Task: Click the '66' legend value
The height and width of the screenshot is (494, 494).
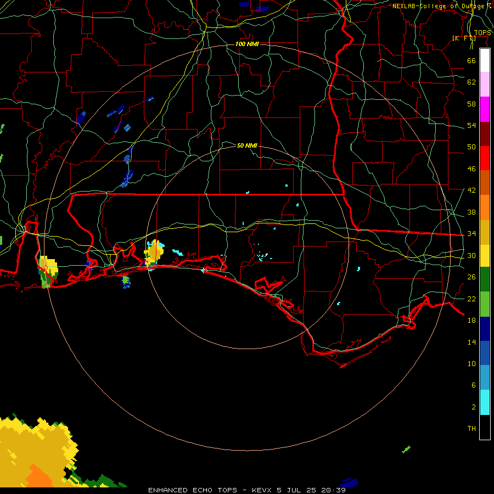Action: tap(471, 60)
